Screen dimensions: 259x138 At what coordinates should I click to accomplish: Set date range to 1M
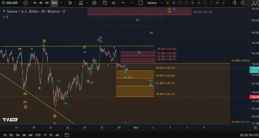click(x=17, y=135)
